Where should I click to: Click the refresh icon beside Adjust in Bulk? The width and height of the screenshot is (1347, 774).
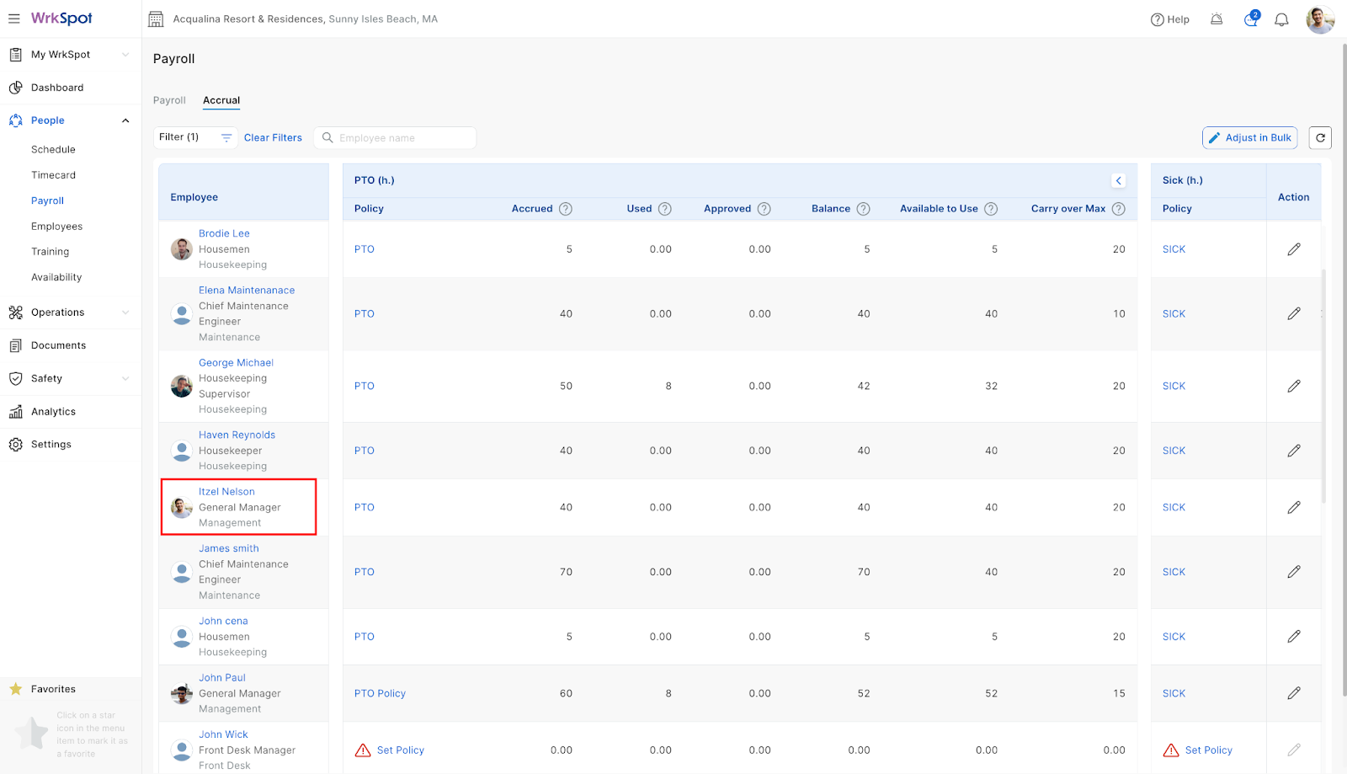1320,138
